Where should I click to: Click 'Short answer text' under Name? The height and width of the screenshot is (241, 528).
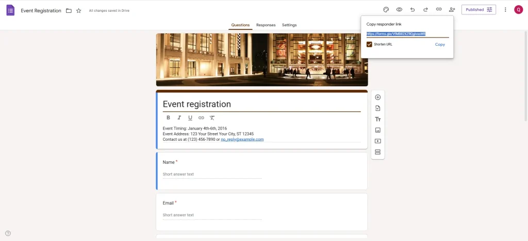[178, 174]
